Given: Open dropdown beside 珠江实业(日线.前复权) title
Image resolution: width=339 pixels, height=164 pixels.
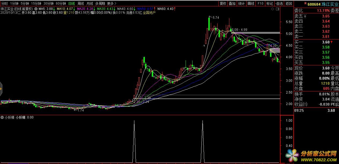Looking at the screenshot, I should point(36,9).
